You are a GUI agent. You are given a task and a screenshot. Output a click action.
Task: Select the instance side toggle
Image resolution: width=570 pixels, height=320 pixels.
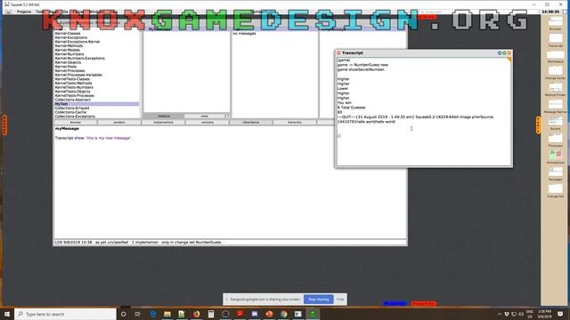pyautogui.click(x=164, y=116)
